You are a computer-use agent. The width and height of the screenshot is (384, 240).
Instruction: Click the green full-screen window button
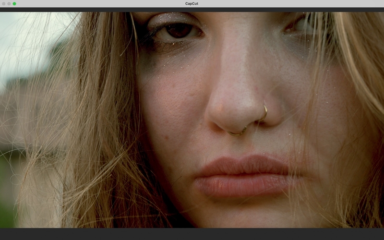point(14,4)
